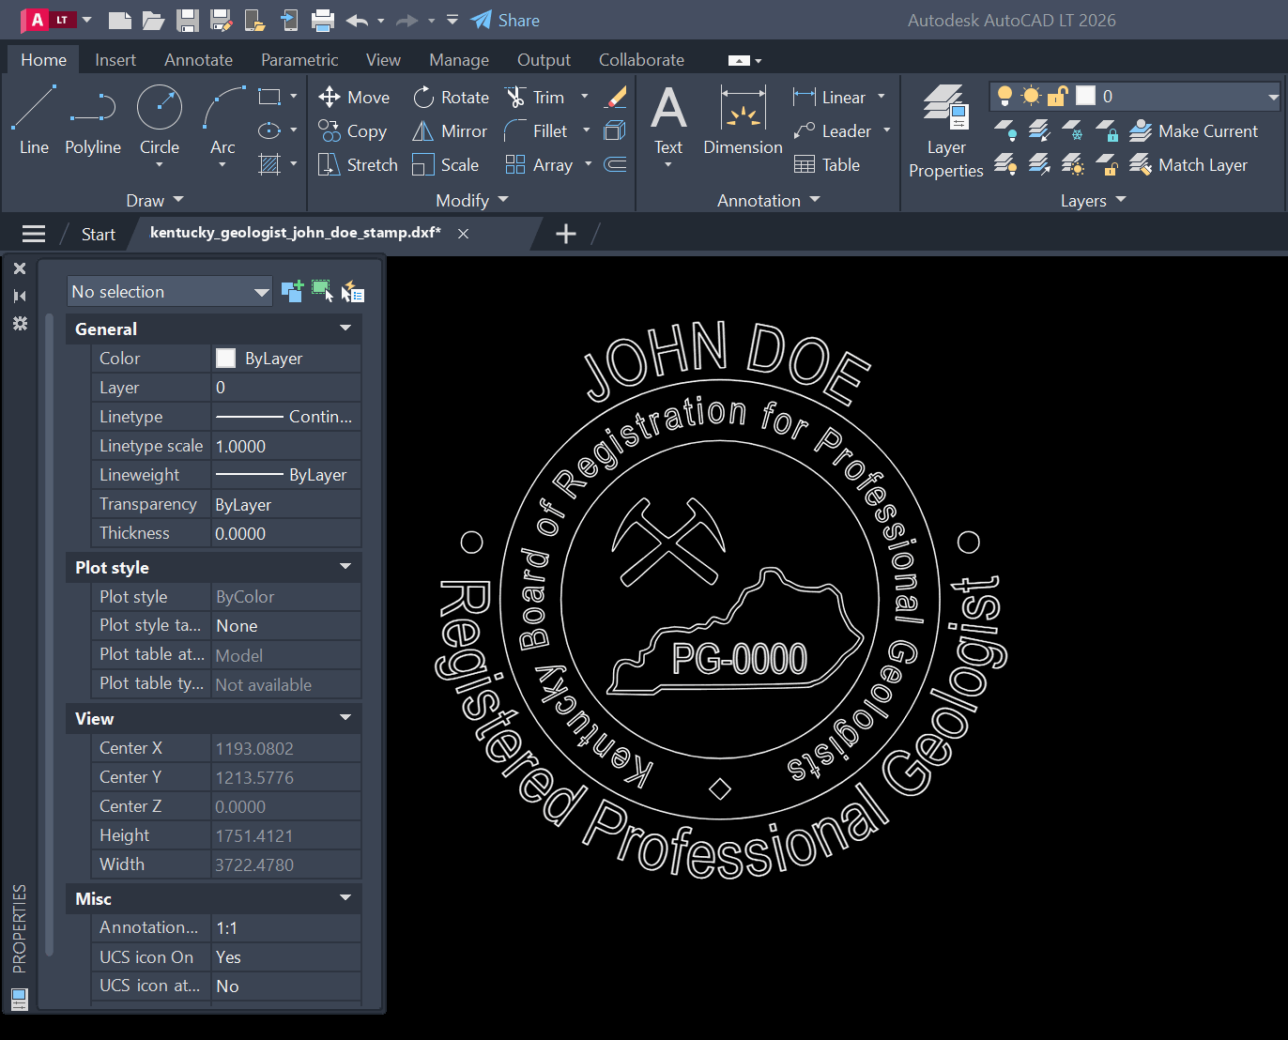
Task: Click the layer Unlock icon in Layers panel
Action: coord(1108,165)
